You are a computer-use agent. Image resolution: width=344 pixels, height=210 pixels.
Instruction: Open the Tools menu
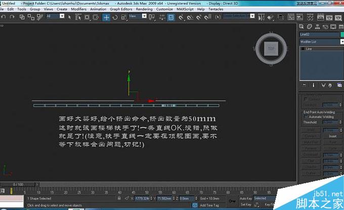click(x=22, y=9)
